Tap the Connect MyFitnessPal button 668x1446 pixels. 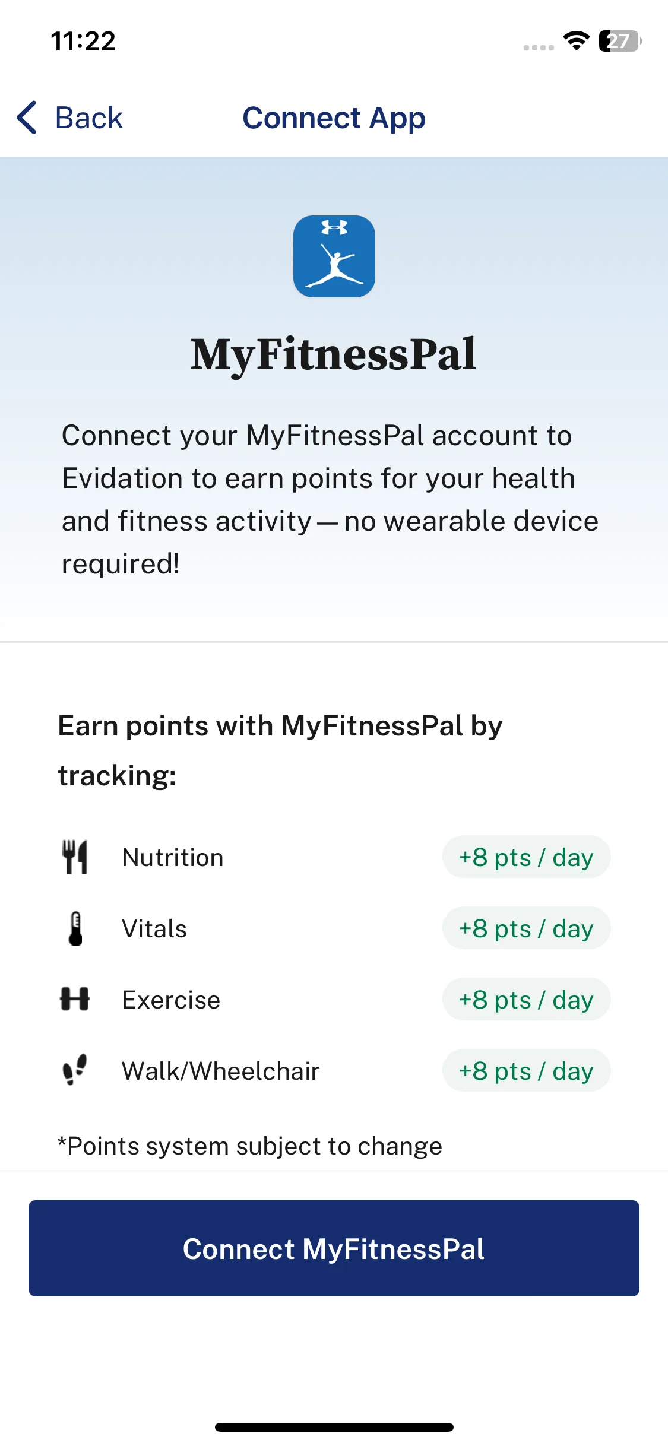point(334,1248)
